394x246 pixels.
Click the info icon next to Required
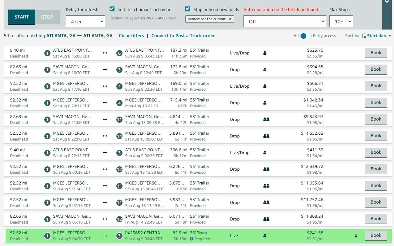tap(191, 239)
